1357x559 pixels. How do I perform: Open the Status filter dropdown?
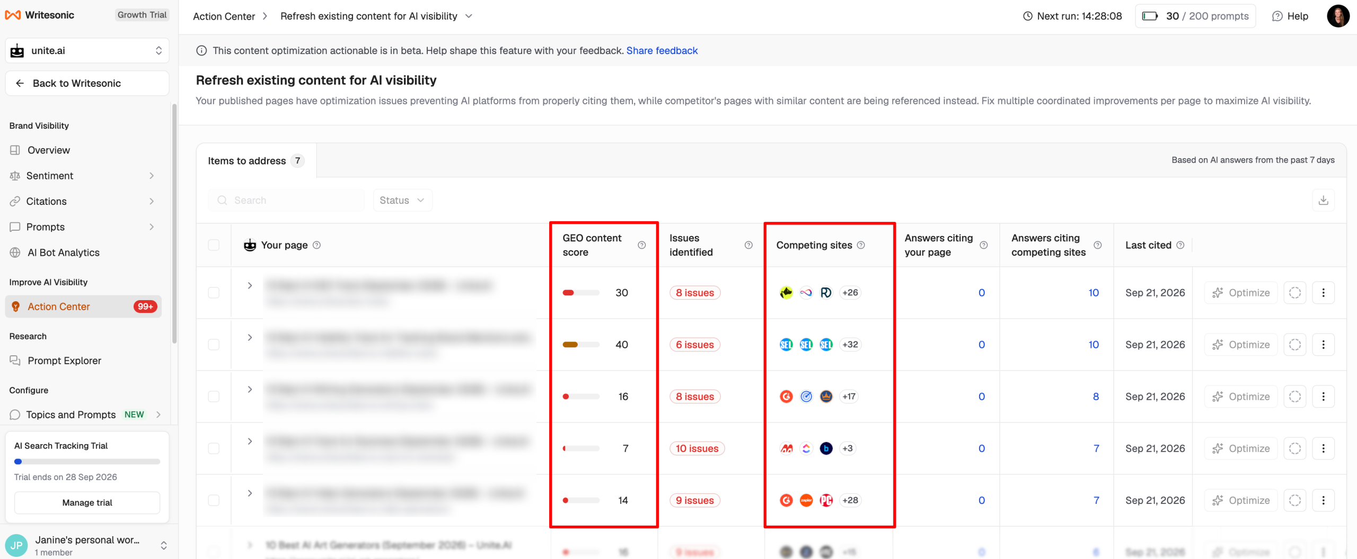coord(402,200)
